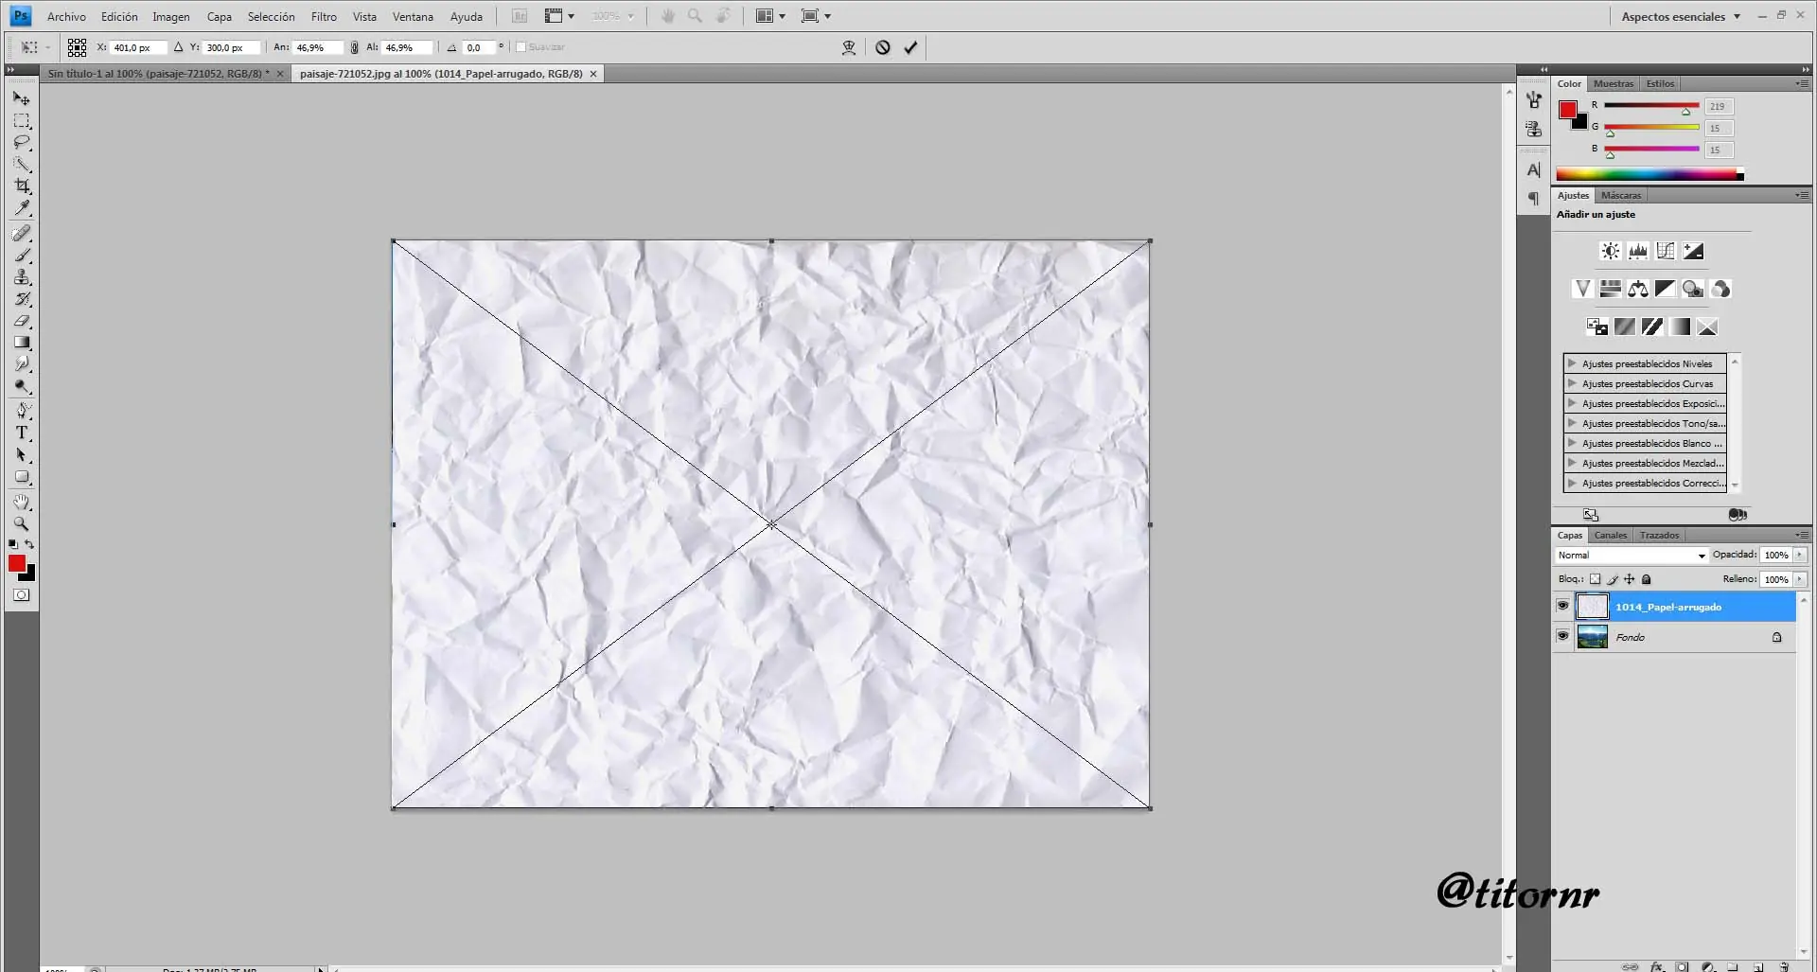Toggle visibility of the Fondo layer
This screenshot has width=1817, height=972.
pyautogui.click(x=1562, y=636)
